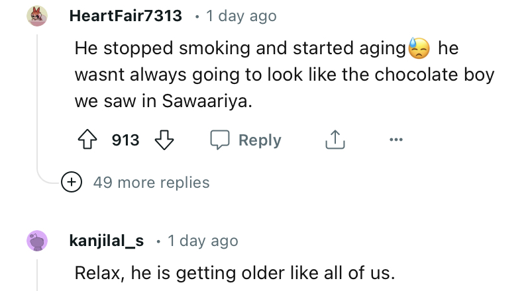
Task: Collapse kanjilal_s's thread via vertical line
Action: coord(38,275)
